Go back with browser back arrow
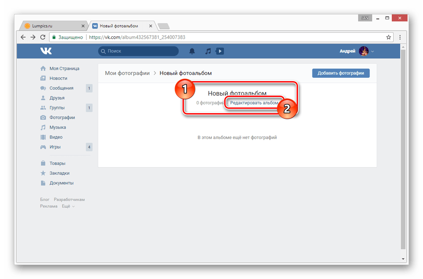 coord(23,37)
